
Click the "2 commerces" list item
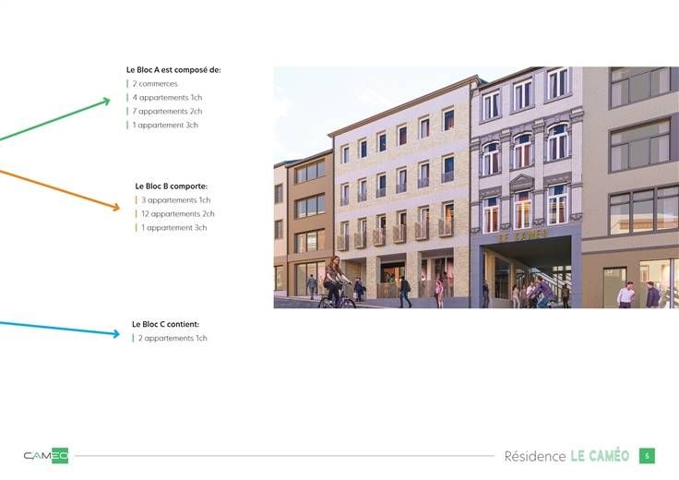tap(155, 83)
